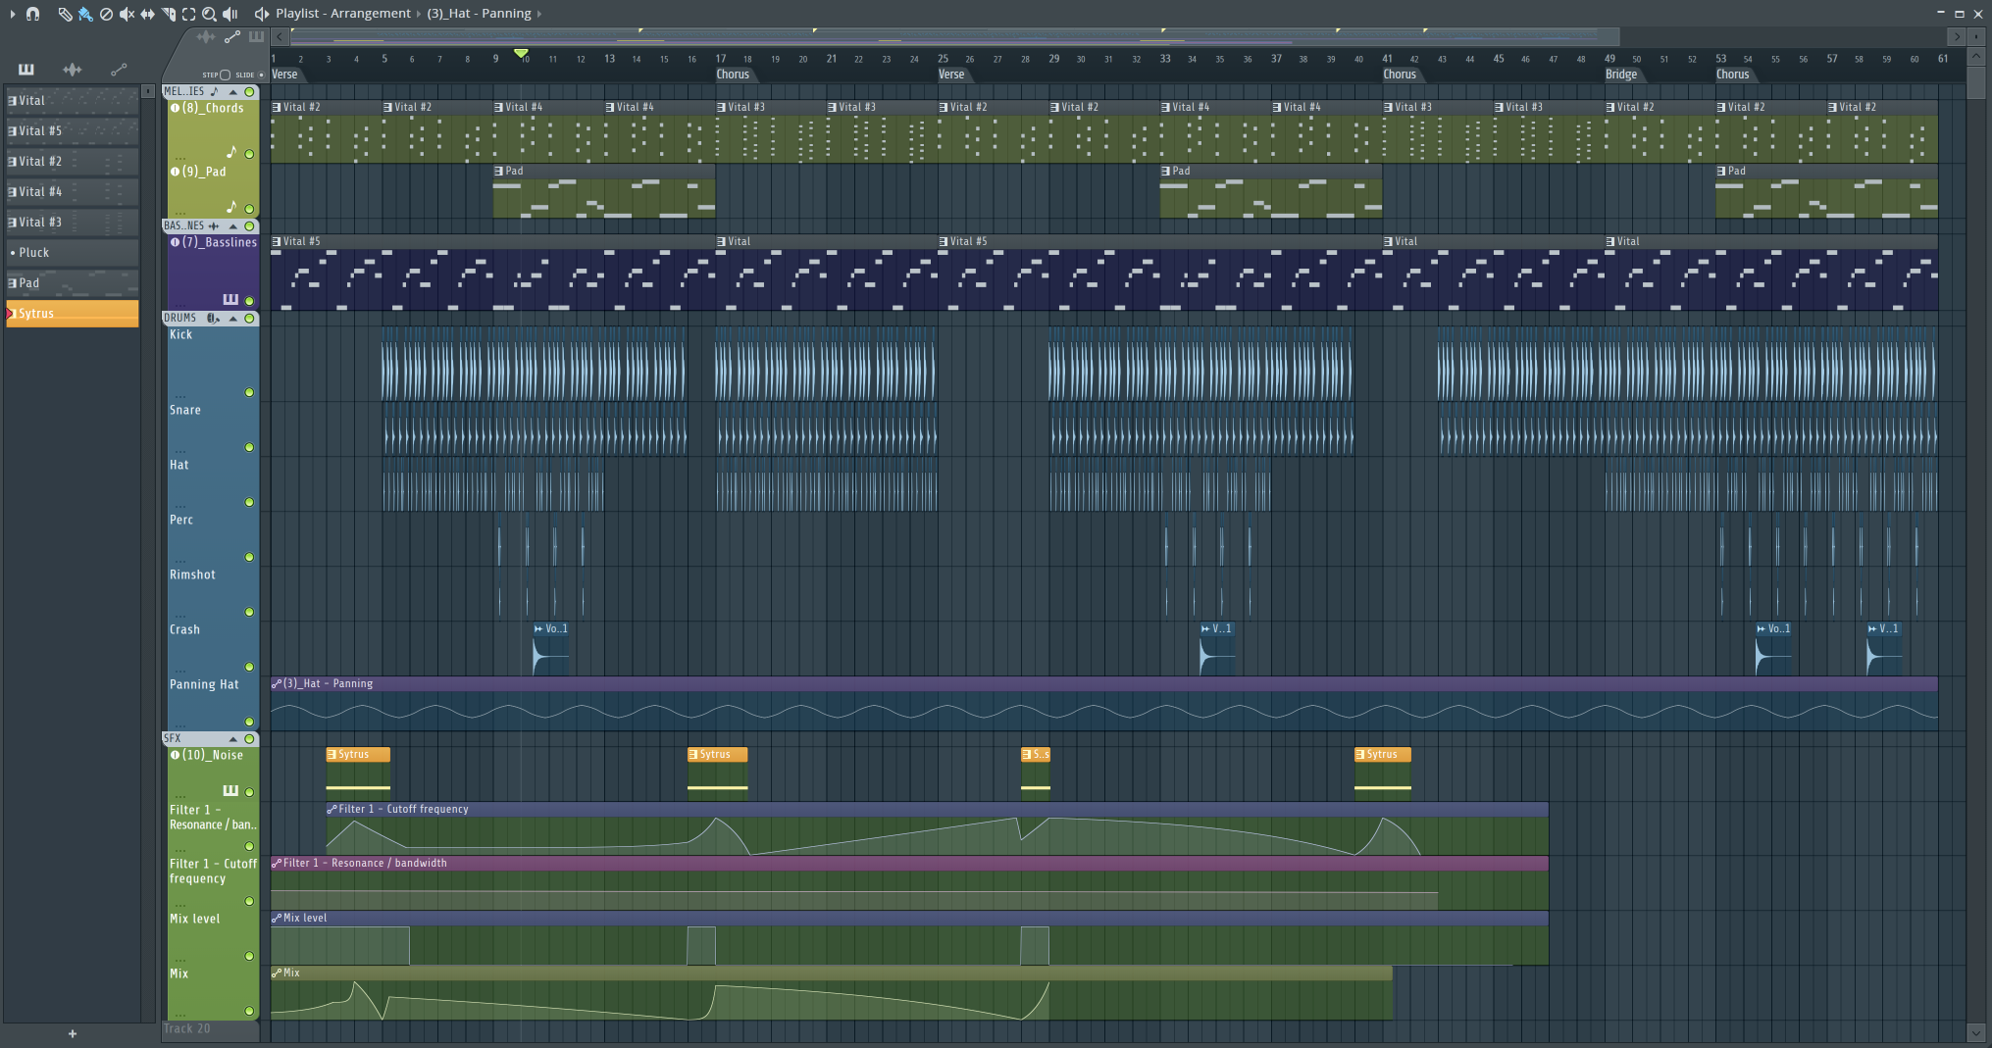
Task: Mute the (7)_Basslines track
Action: (x=249, y=301)
